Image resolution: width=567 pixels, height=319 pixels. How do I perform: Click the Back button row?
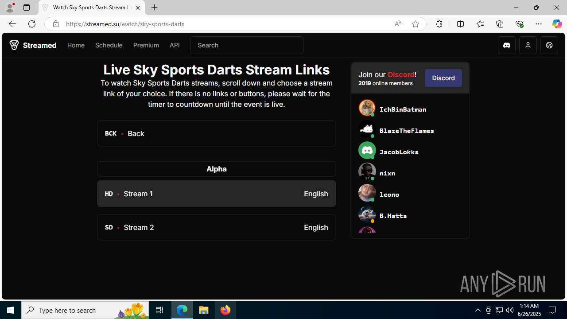pos(217,133)
